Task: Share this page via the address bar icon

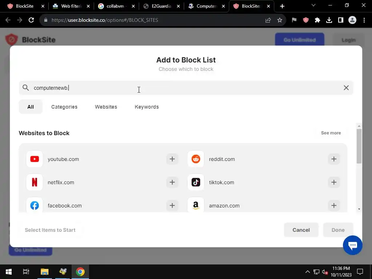Action: (x=268, y=20)
